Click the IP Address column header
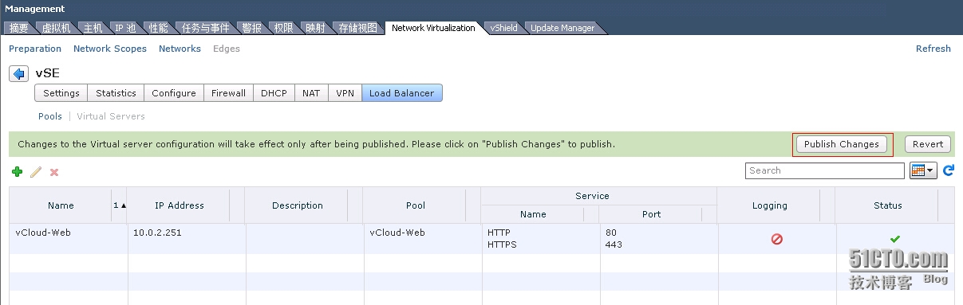Viewport: 963px width, 305px height. coord(180,205)
